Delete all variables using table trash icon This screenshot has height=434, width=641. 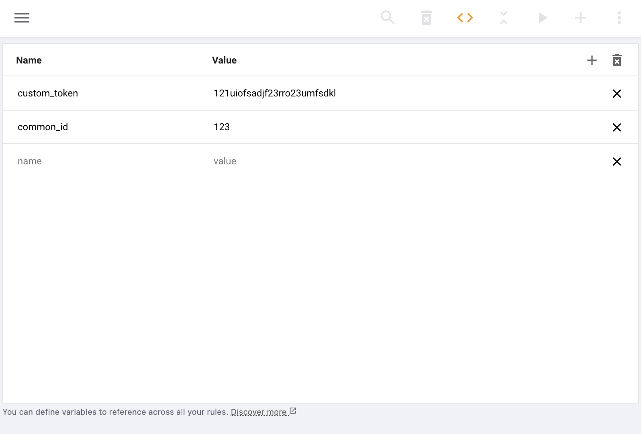click(617, 60)
